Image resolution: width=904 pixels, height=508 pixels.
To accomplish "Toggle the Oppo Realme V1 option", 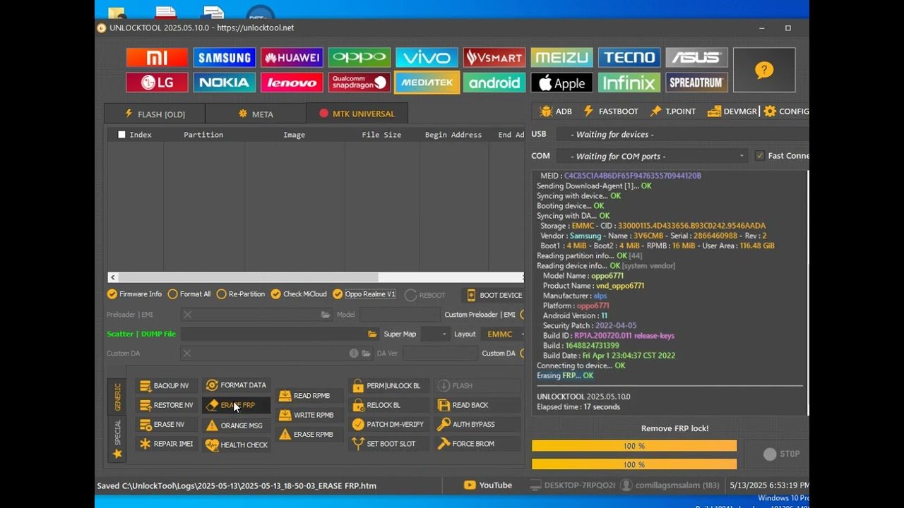I will tap(364, 294).
